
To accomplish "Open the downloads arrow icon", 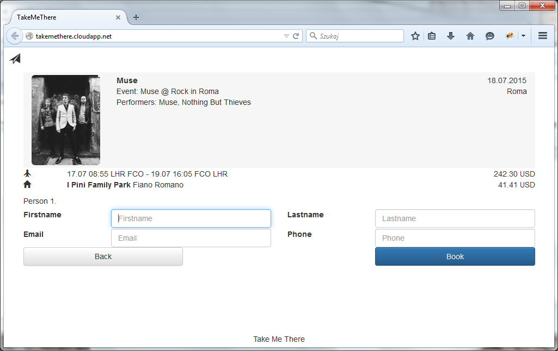I will [x=451, y=36].
